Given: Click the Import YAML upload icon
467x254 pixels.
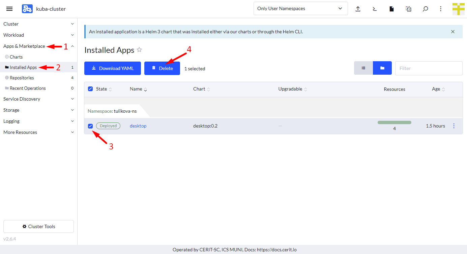Looking at the screenshot, I should [x=358, y=9].
